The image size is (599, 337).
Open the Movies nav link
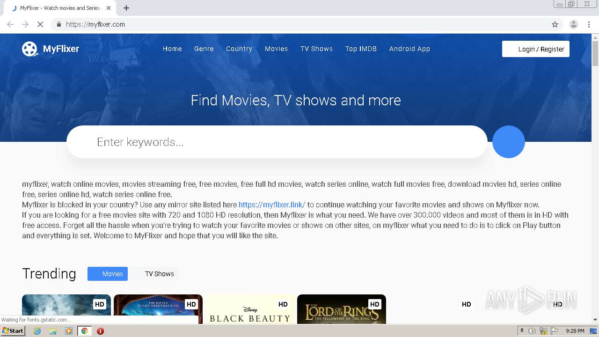coord(276,49)
